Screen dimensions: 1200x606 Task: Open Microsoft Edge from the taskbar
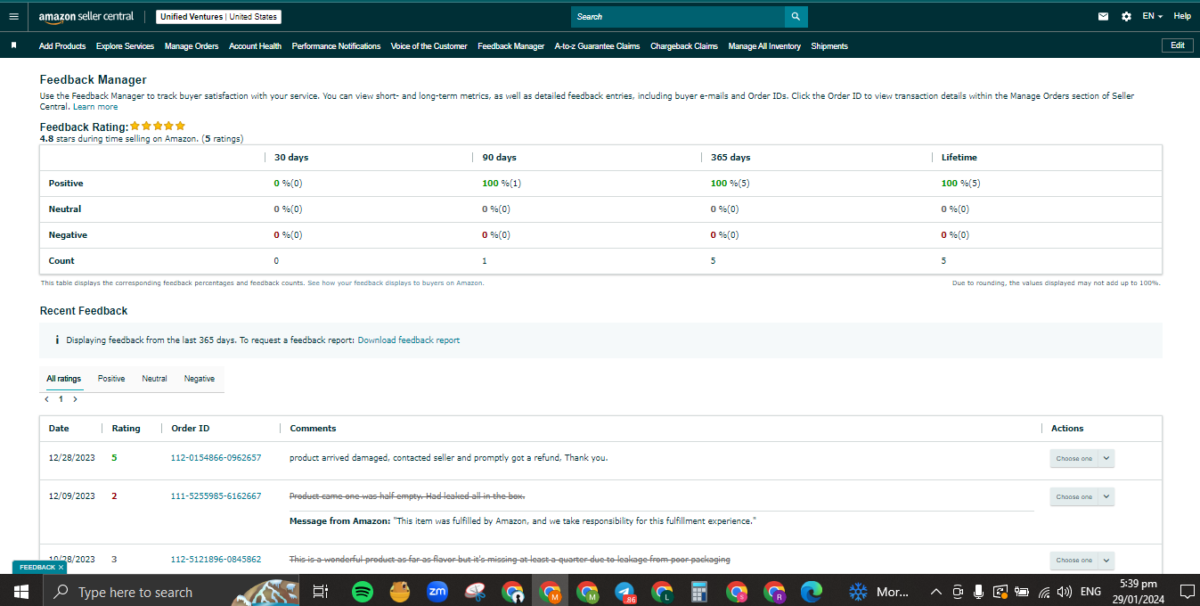pos(812,591)
